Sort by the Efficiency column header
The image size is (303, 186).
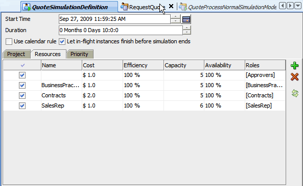[x=144, y=65]
